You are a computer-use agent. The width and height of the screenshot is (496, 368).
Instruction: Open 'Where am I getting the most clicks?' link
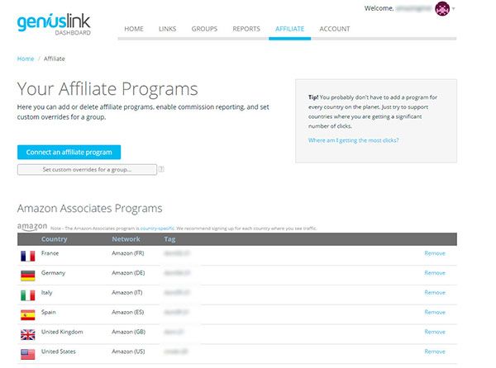[353, 140]
